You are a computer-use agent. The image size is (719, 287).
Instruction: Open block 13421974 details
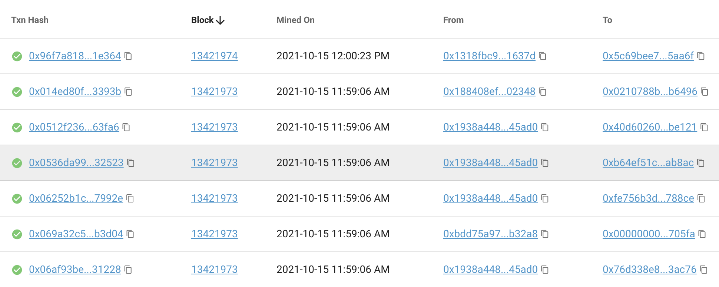[214, 56]
